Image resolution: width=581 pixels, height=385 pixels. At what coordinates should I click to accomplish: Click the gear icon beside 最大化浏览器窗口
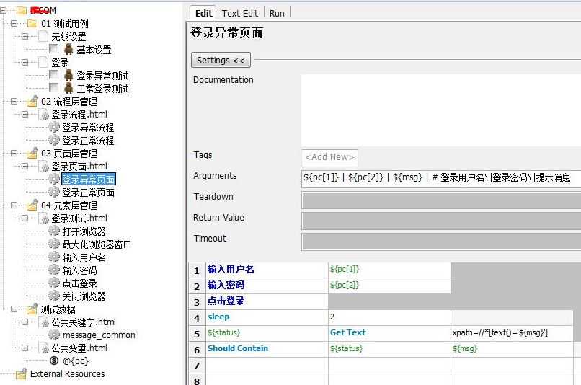[54, 244]
